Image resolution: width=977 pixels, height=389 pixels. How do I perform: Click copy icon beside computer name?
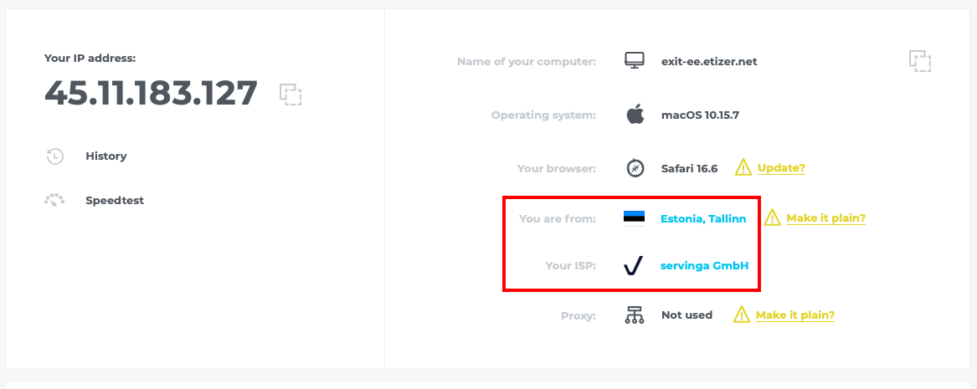[920, 62]
